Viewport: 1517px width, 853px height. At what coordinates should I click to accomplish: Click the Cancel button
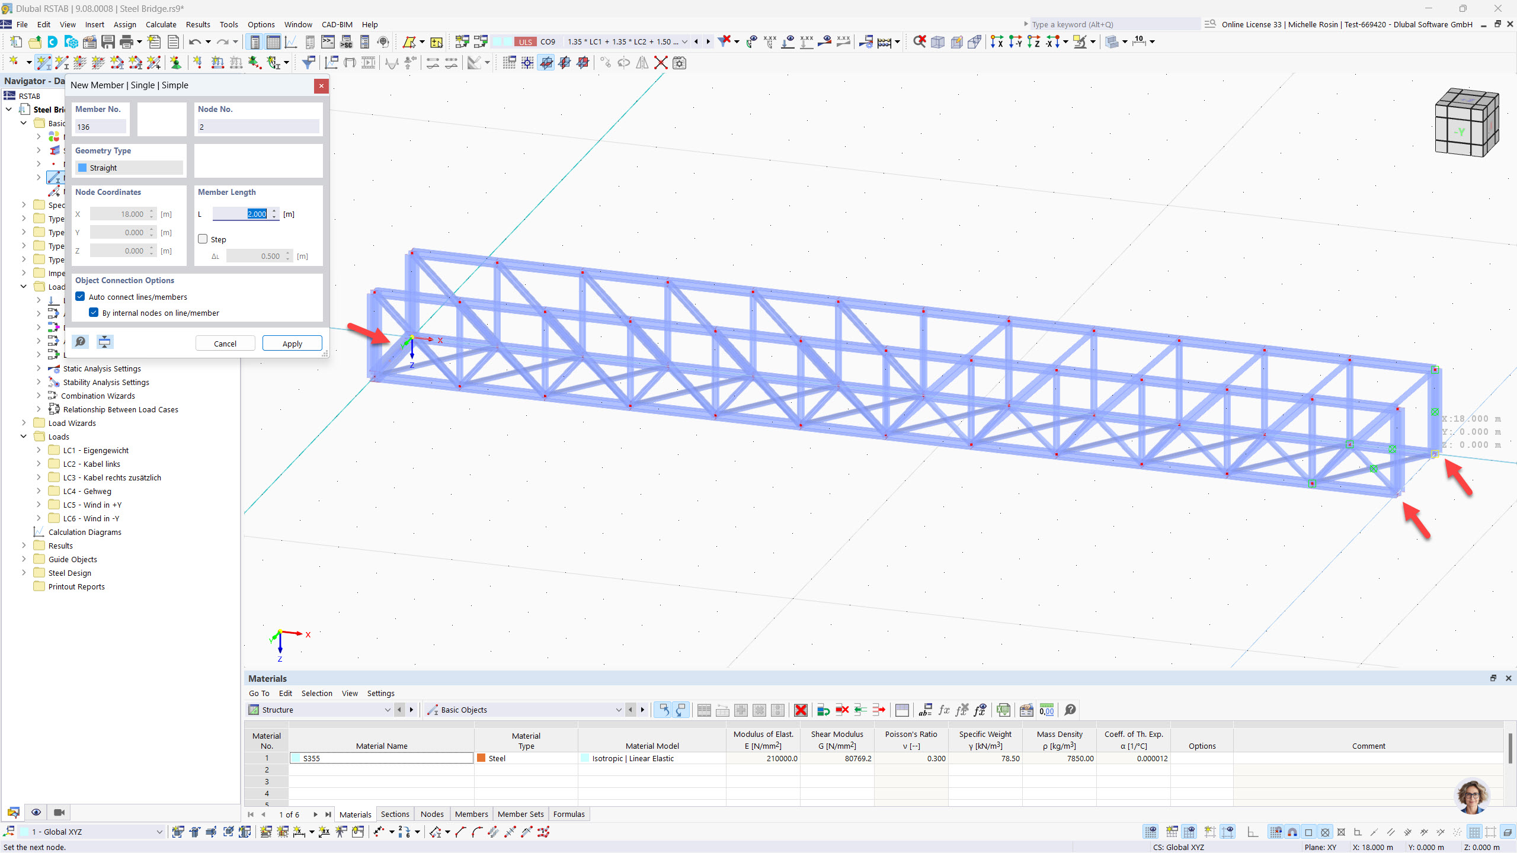tap(225, 344)
